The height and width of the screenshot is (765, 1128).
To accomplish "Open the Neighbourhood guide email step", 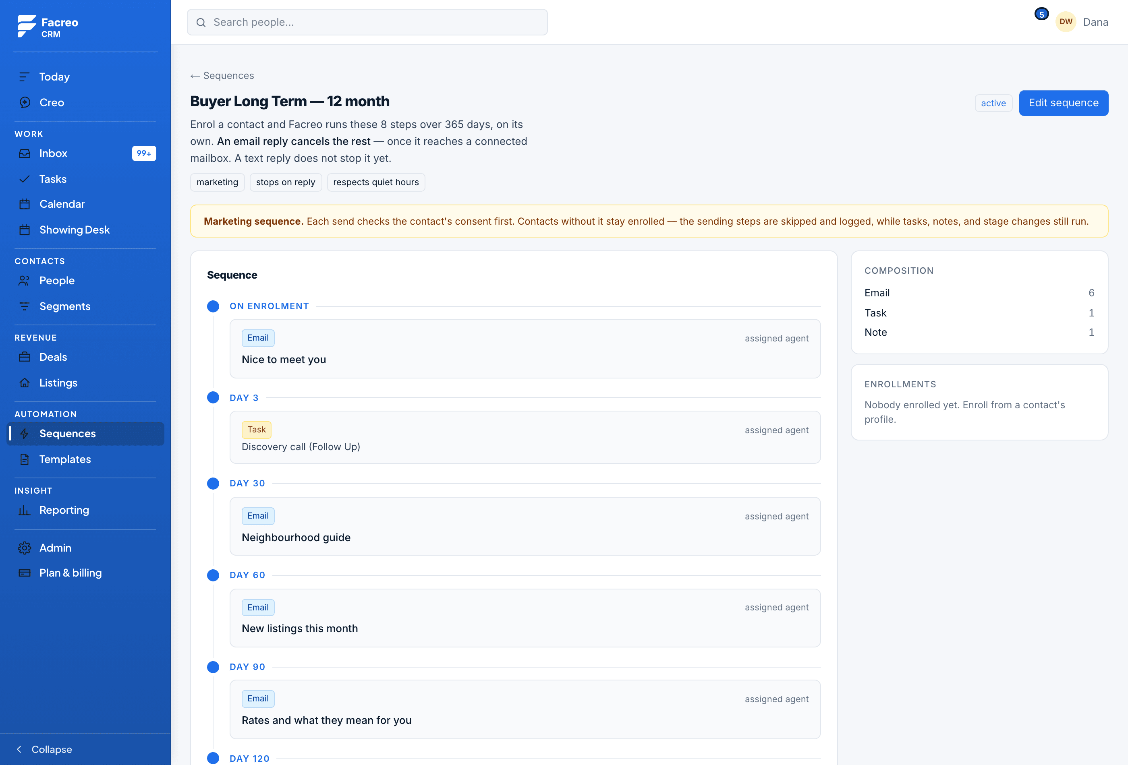I will point(525,527).
